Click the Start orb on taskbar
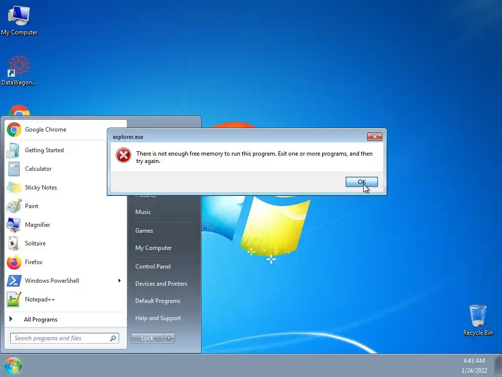The image size is (502, 377). 13,365
